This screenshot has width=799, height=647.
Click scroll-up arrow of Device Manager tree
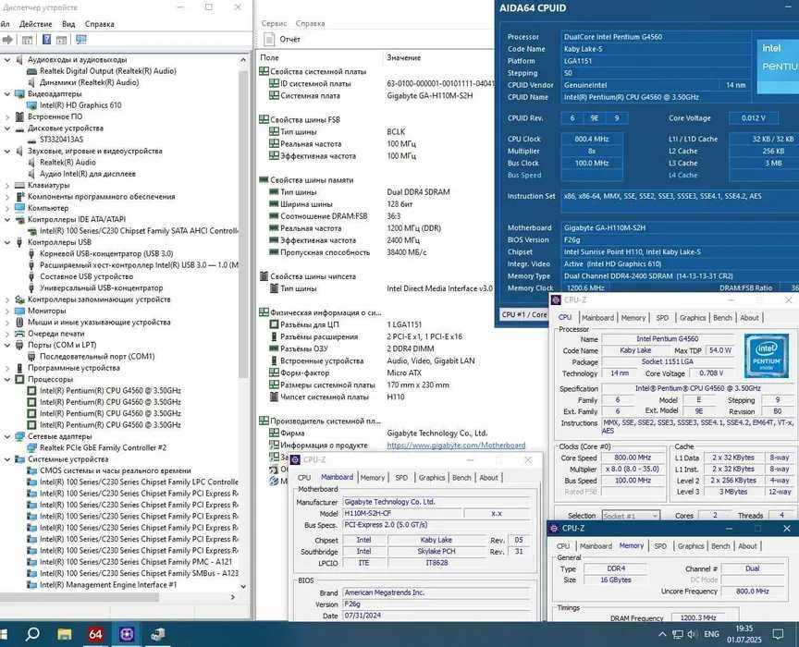click(243, 59)
